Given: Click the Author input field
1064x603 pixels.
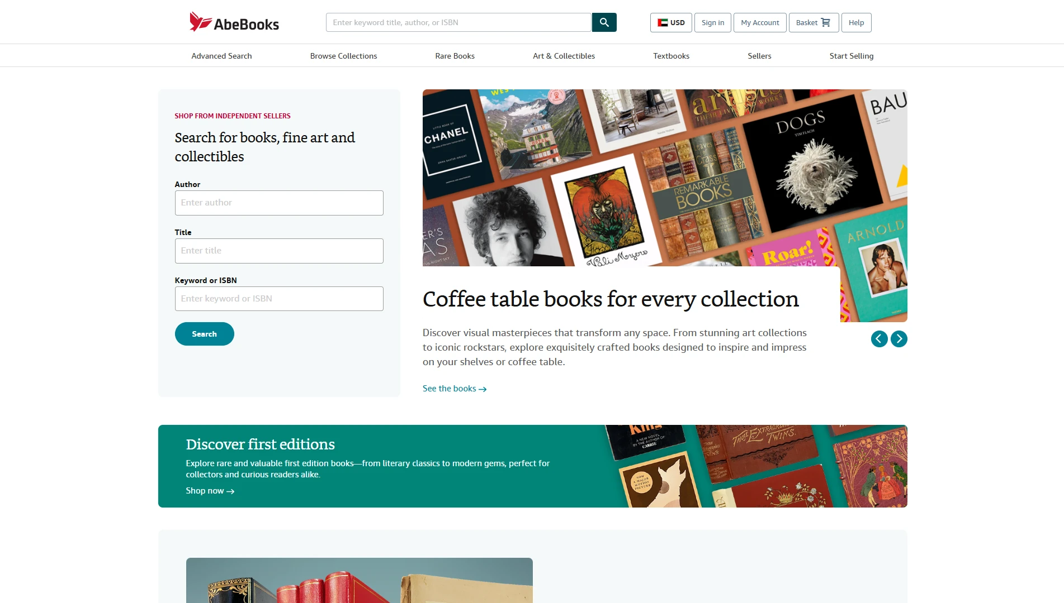Looking at the screenshot, I should click(279, 203).
